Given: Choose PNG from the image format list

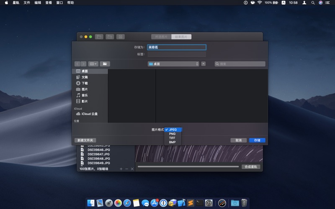Looking at the screenshot, I should [172, 134].
